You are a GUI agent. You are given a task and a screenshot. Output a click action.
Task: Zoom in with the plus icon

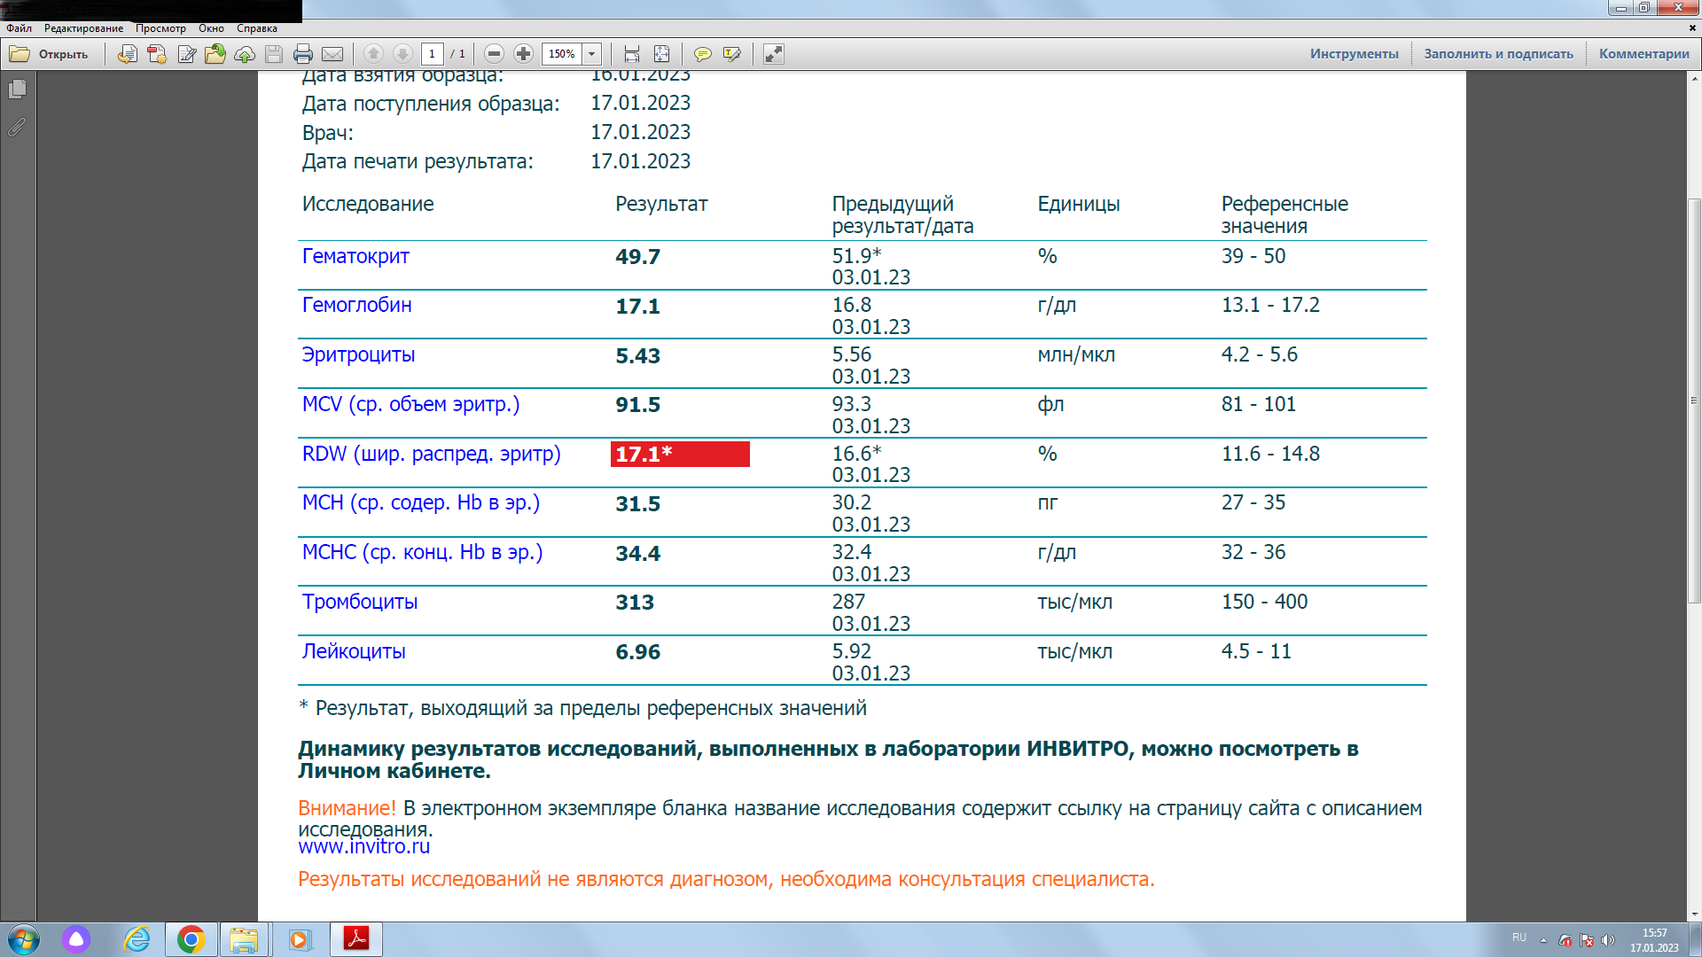coord(524,54)
